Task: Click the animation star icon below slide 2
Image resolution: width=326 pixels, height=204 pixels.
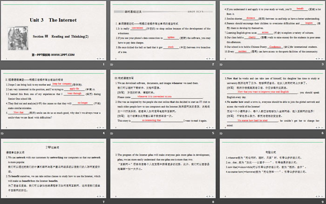Action: coord(112,65)
